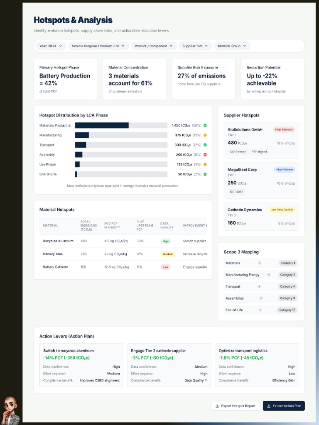Image resolution: width=319 pixels, height=425 pixels.
Task: Click yellow status icon for Manufacturing row
Action: (x=205, y=135)
